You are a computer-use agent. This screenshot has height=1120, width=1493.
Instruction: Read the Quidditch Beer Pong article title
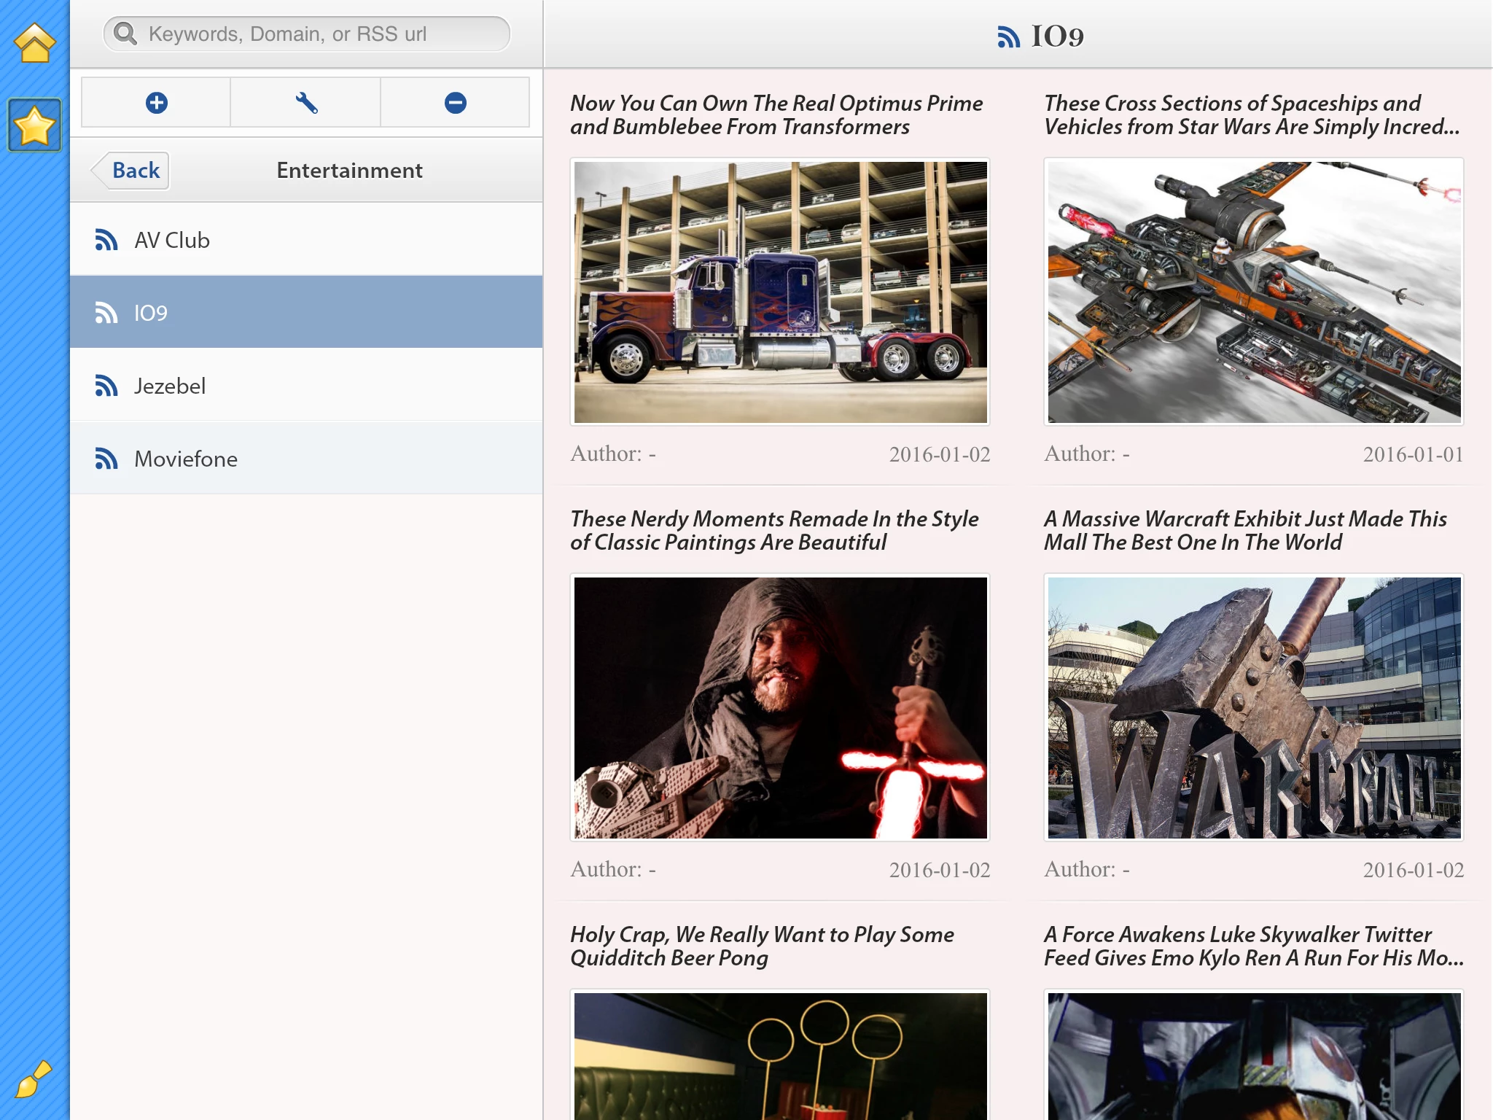click(762, 946)
